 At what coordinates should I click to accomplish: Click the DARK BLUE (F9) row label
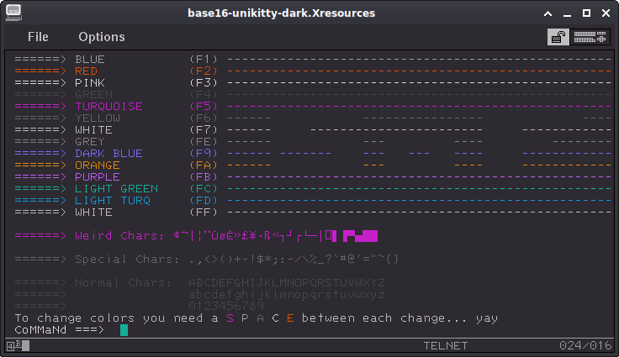pyautogui.click(x=109, y=154)
